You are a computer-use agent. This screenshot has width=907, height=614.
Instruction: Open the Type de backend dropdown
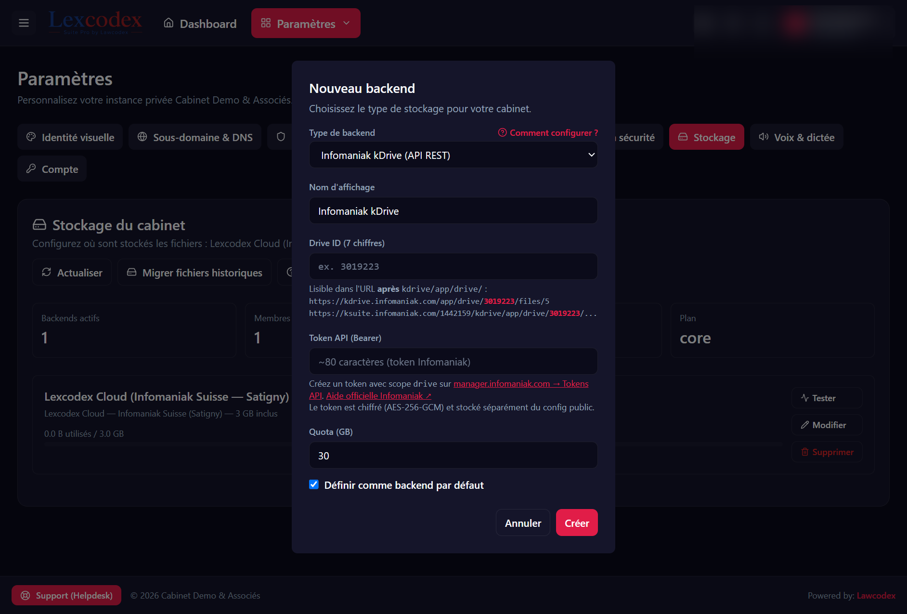tap(453, 155)
